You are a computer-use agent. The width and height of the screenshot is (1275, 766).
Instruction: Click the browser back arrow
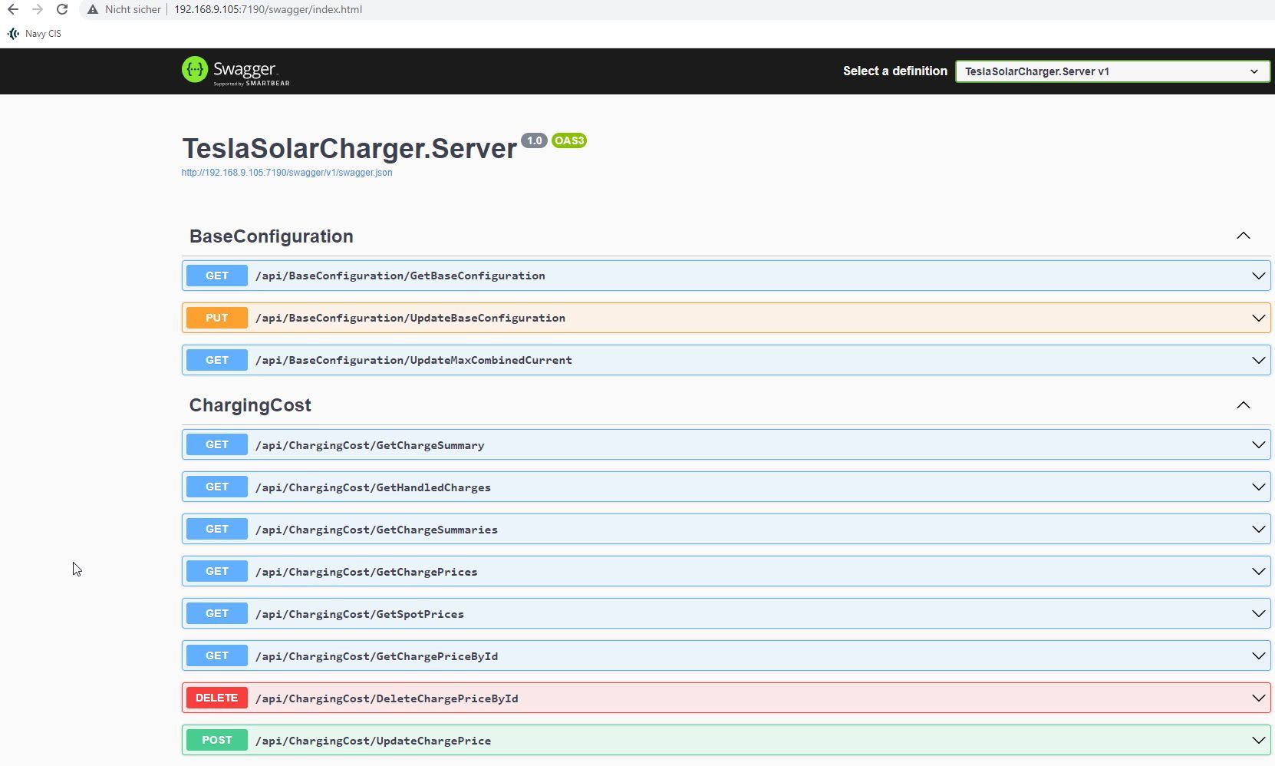click(13, 9)
